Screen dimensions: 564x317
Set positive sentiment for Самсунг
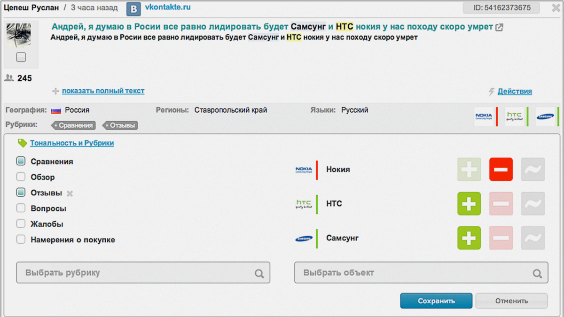pos(469,238)
